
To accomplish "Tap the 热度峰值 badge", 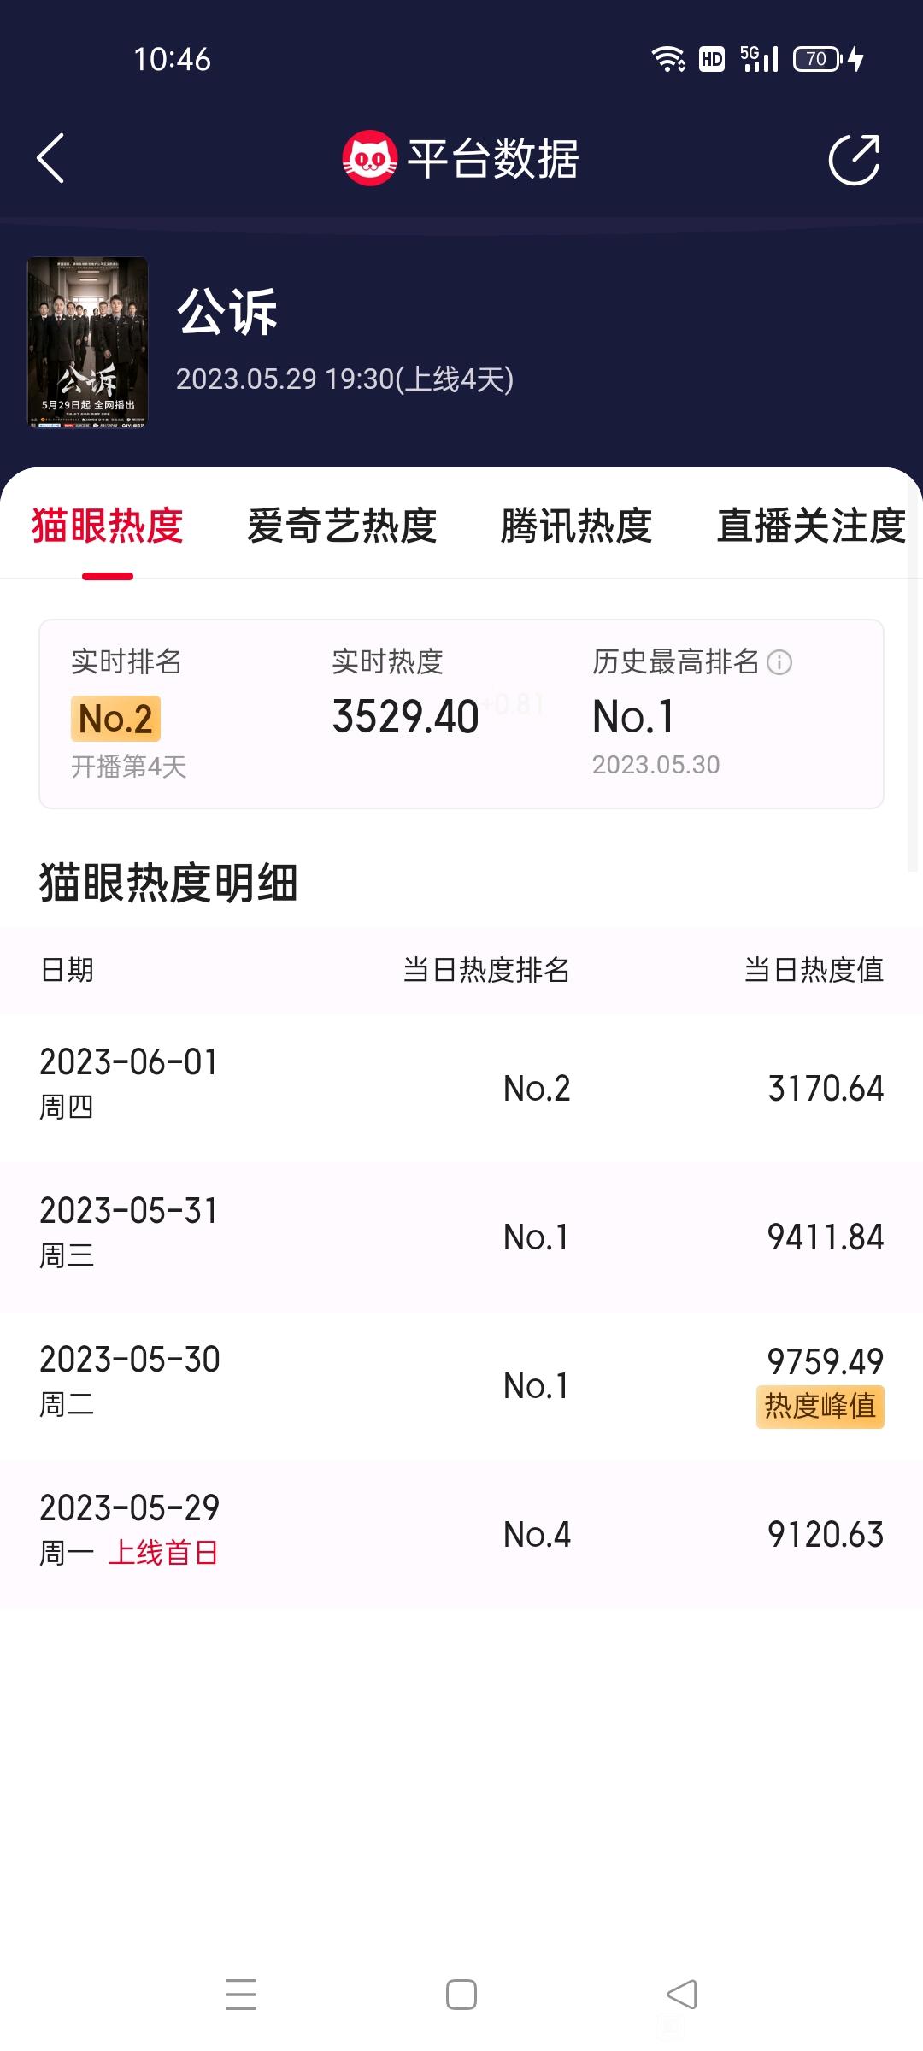I will (820, 1407).
